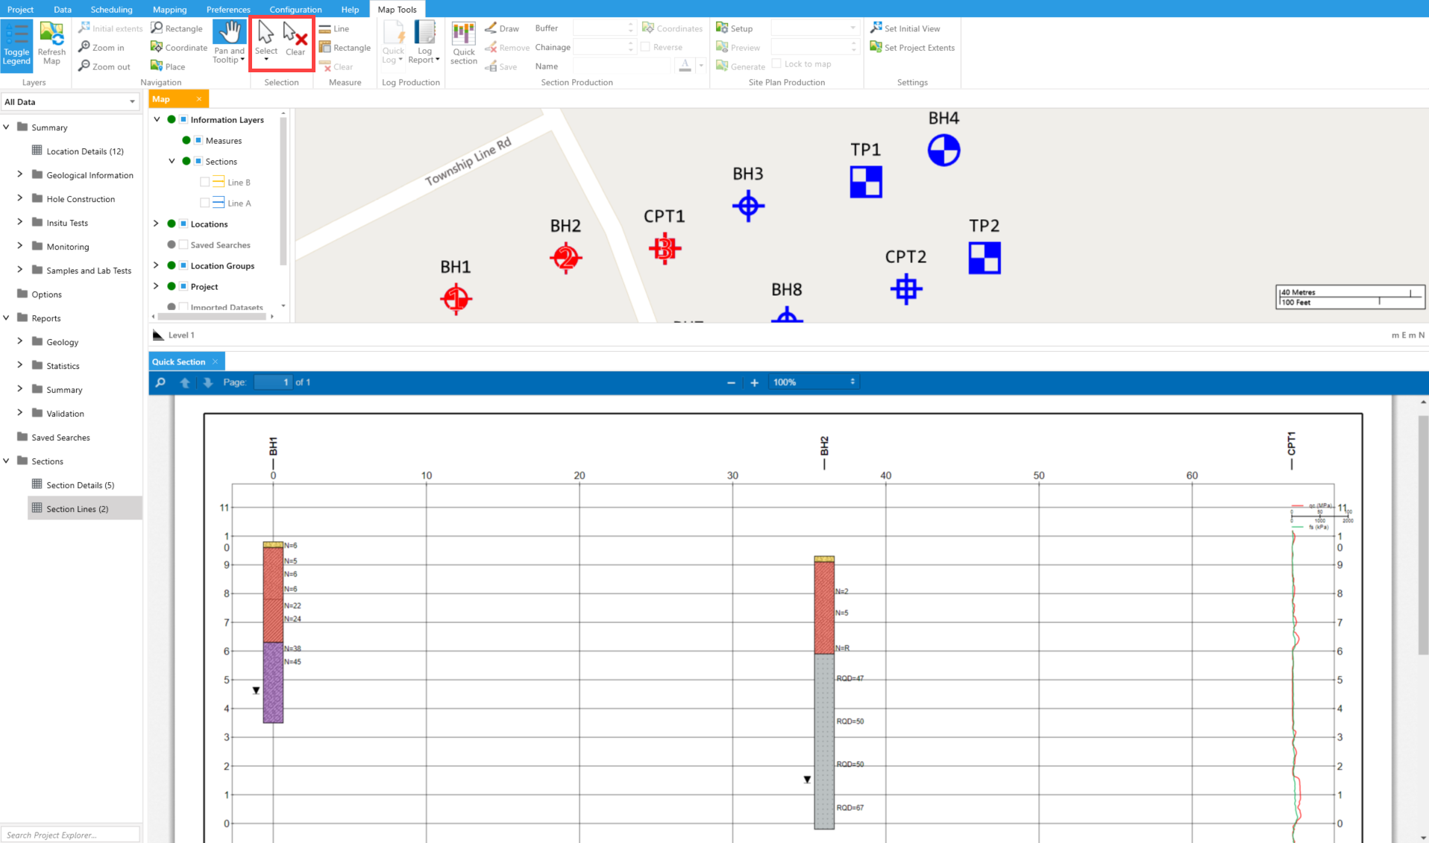Open the All Data dropdown
The image size is (1429, 843).
pyautogui.click(x=70, y=102)
